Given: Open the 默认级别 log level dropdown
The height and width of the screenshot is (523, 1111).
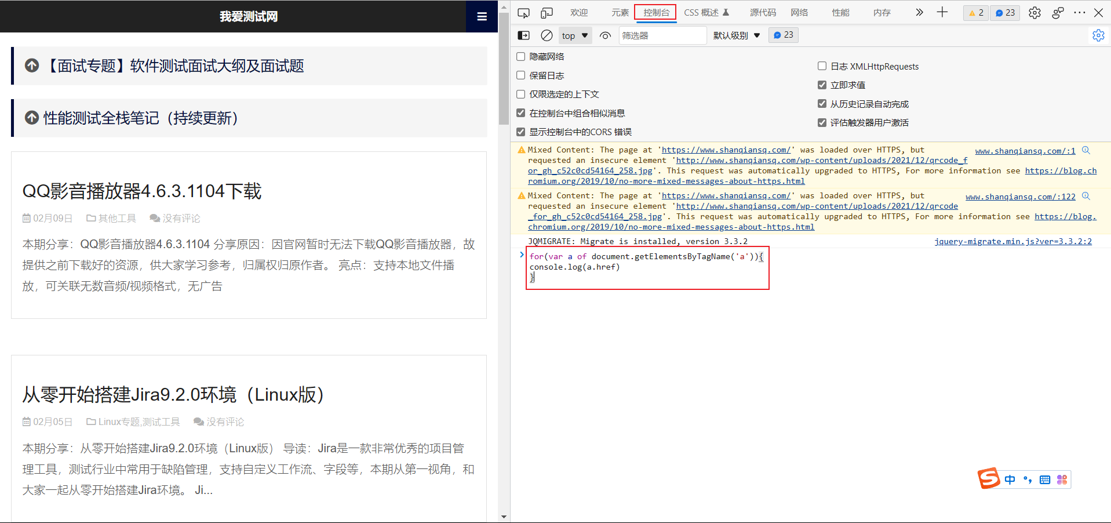Looking at the screenshot, I should tap(737, 35).
